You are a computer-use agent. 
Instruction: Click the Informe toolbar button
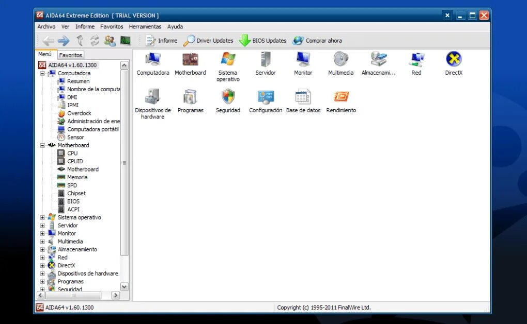[x=161, y=41]
